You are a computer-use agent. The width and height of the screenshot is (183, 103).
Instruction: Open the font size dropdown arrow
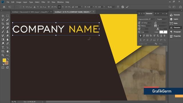[x=150, y=23]
